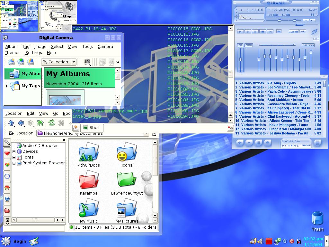Open the 4thCirDocs folder

[x=89, y=155]
